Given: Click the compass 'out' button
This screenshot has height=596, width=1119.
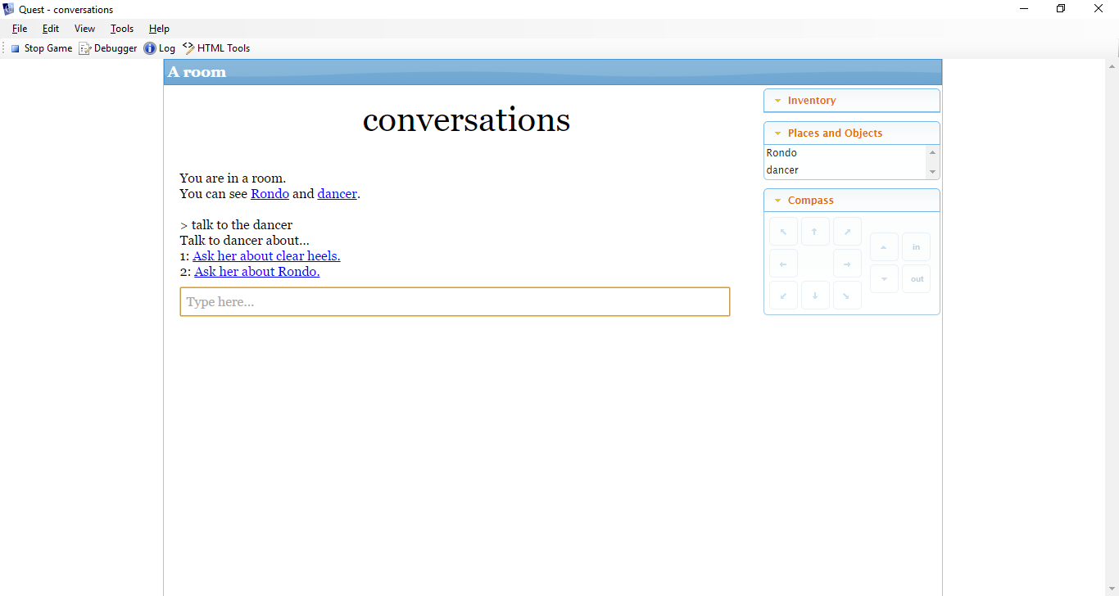Looking at the screenshot, I should click(916, 279).
